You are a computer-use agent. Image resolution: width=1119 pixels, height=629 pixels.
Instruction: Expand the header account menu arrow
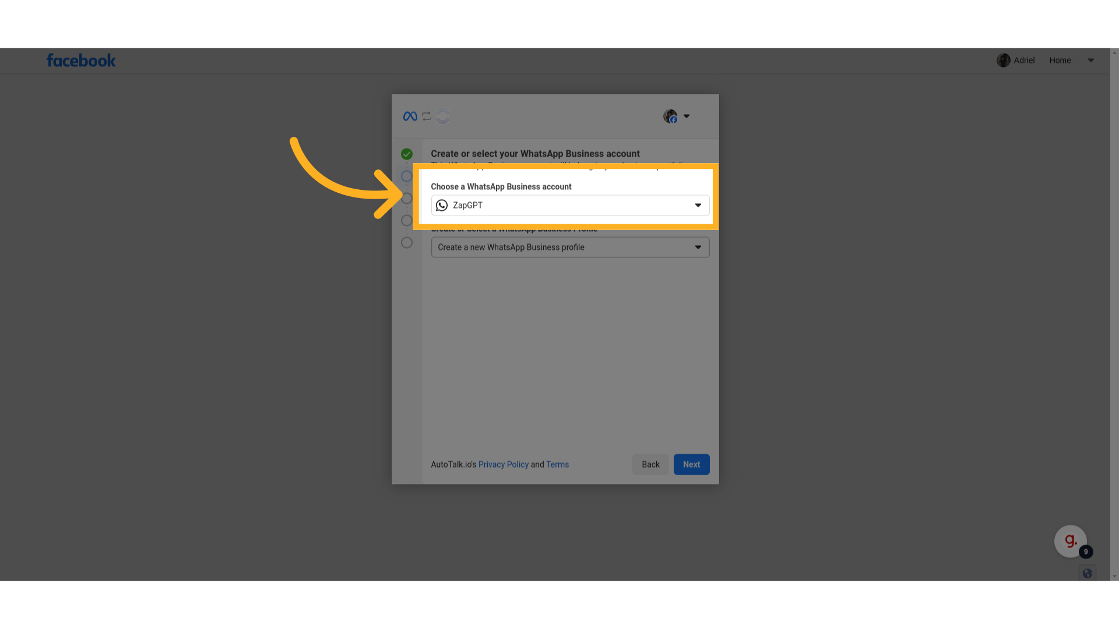click(x=1090, y=61)
